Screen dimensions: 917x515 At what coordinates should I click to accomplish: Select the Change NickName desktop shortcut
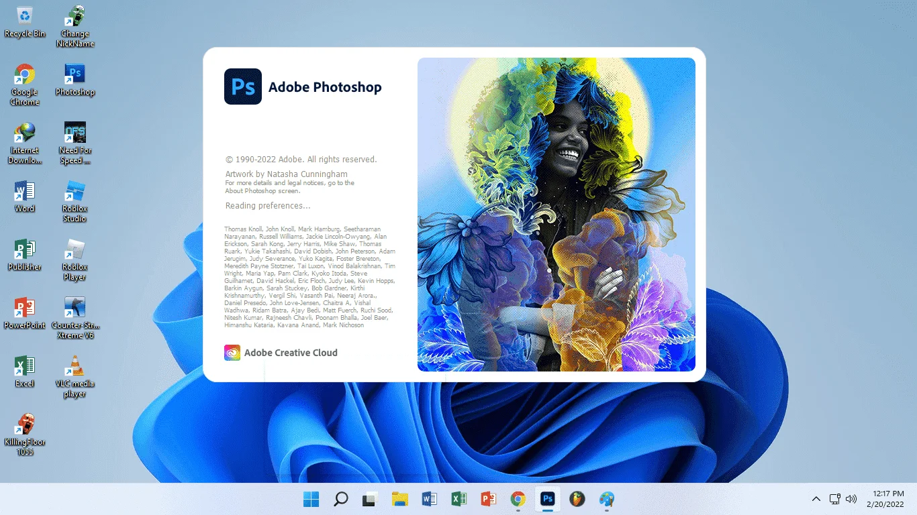tap(75, 27)
